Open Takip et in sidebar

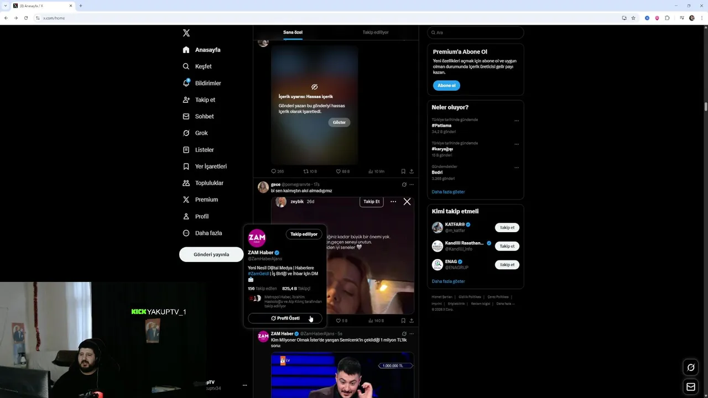coord(199,99)
